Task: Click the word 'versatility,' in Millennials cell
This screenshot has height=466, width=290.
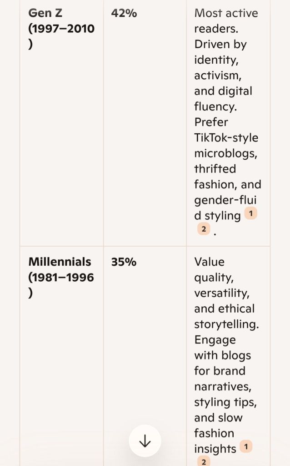Action: point(222,293)
